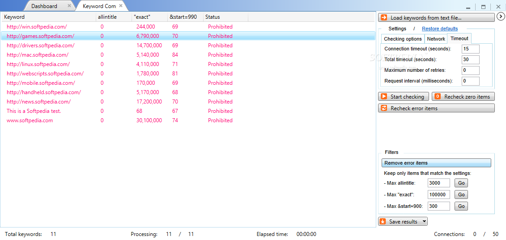This screenshot has width=506, height=240.
Task: Select the www.softpedia.com keyword row
Action: click(188, 120)
